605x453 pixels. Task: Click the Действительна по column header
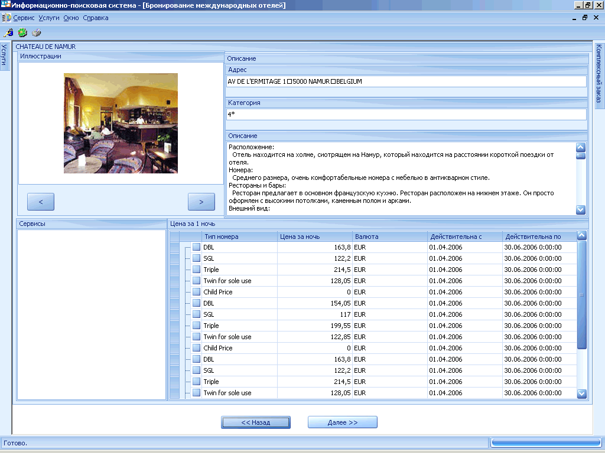point(540,237)
